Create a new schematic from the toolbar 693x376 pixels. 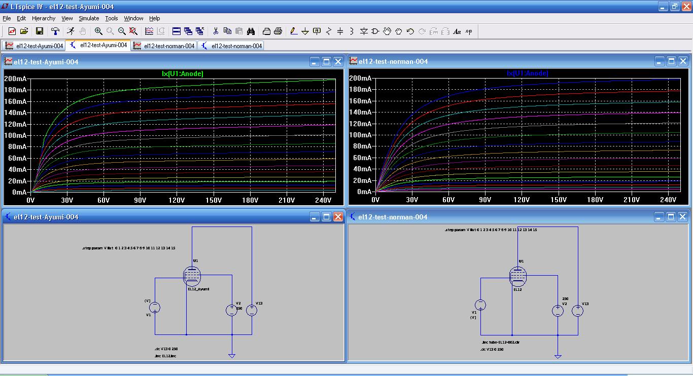click(x=12, y=31)
